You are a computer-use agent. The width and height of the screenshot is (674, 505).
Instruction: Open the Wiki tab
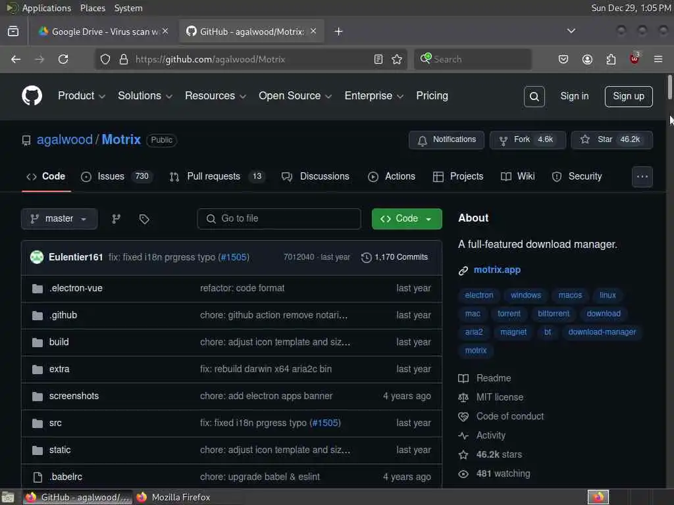(517, 176)
